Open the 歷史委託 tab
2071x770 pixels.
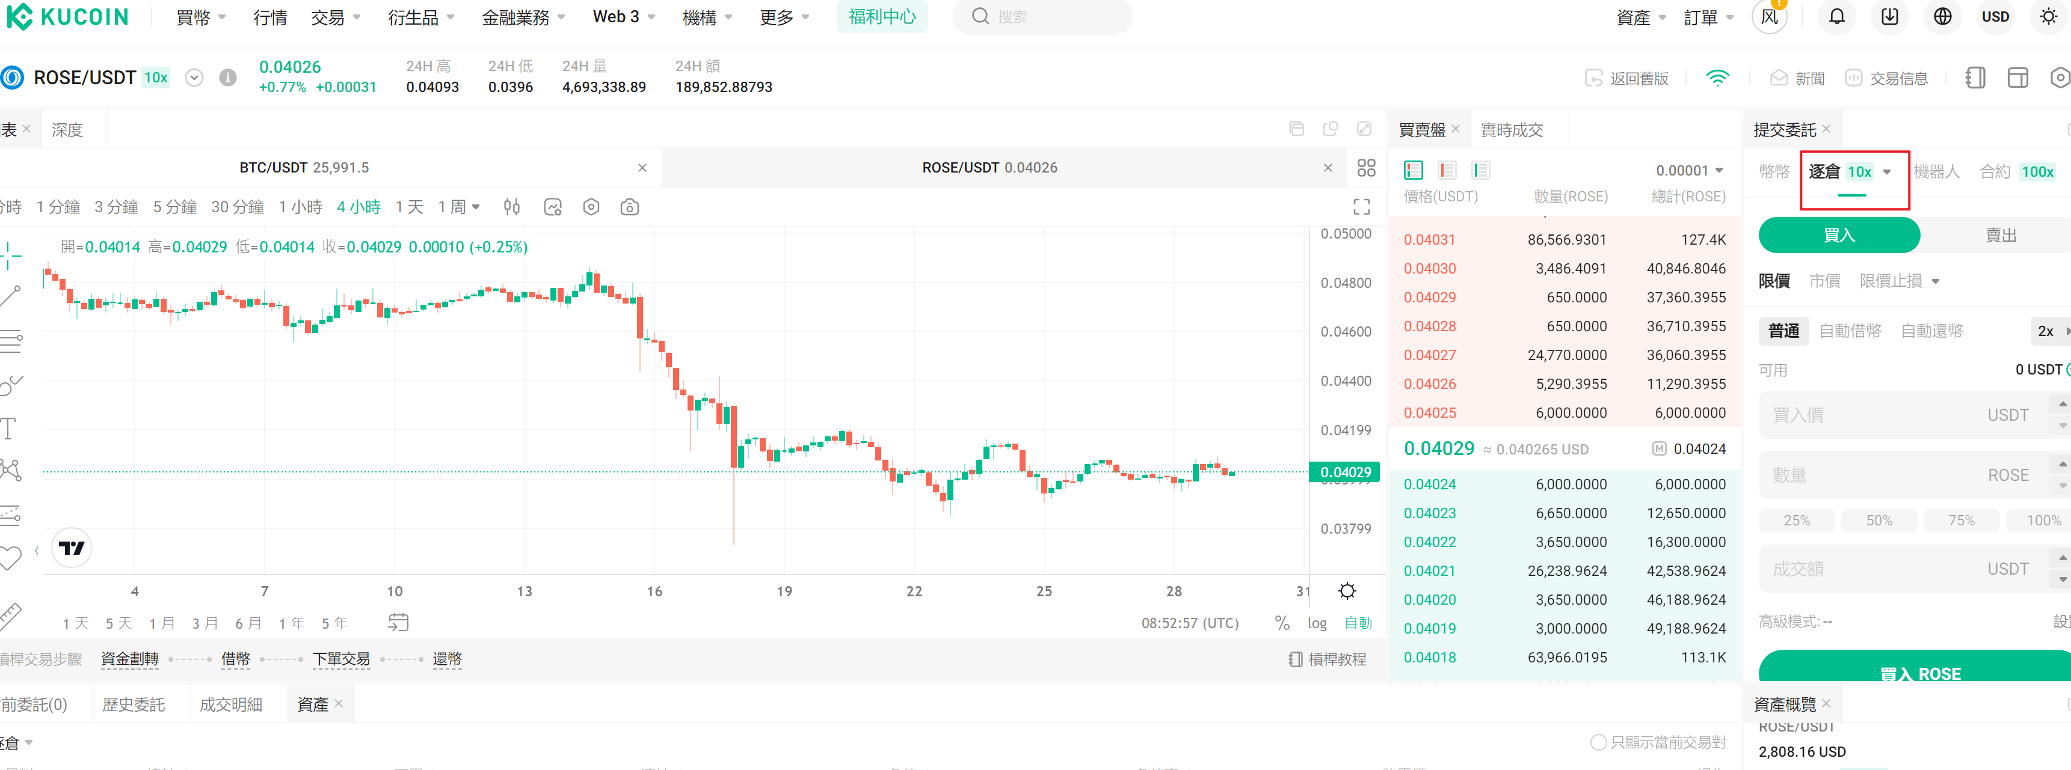tap(134, 705)
